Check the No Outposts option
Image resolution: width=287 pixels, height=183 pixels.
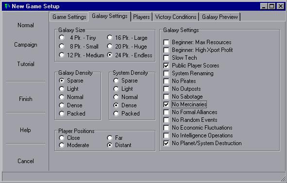182,89
